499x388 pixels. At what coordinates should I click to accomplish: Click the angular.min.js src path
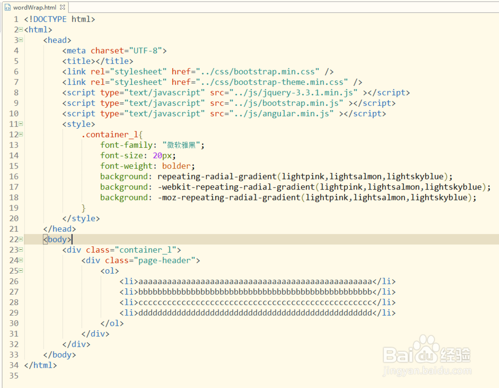[x=283, y=114]
